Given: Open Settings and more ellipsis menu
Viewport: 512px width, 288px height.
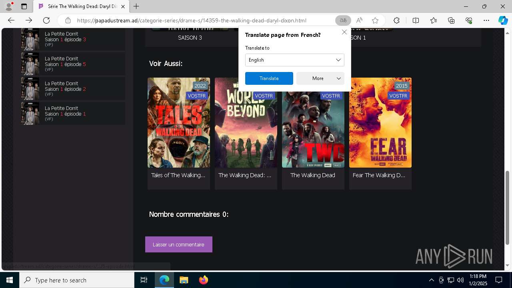Looking at the screenshot, I should (486, 20).
